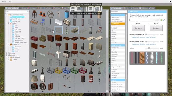The width and height of the screenshot is (172, 96).
Task: Open the Wheels and Frames category
Action: (20, 42)
